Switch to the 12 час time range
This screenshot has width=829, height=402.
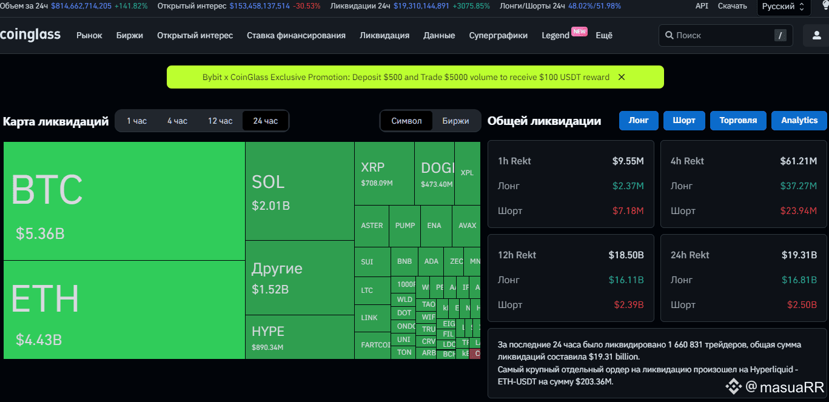[x=220, y=121]
